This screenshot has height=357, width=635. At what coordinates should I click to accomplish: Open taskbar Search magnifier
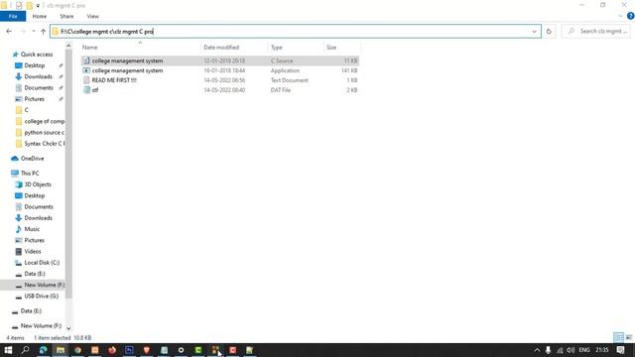pos(25,350)
